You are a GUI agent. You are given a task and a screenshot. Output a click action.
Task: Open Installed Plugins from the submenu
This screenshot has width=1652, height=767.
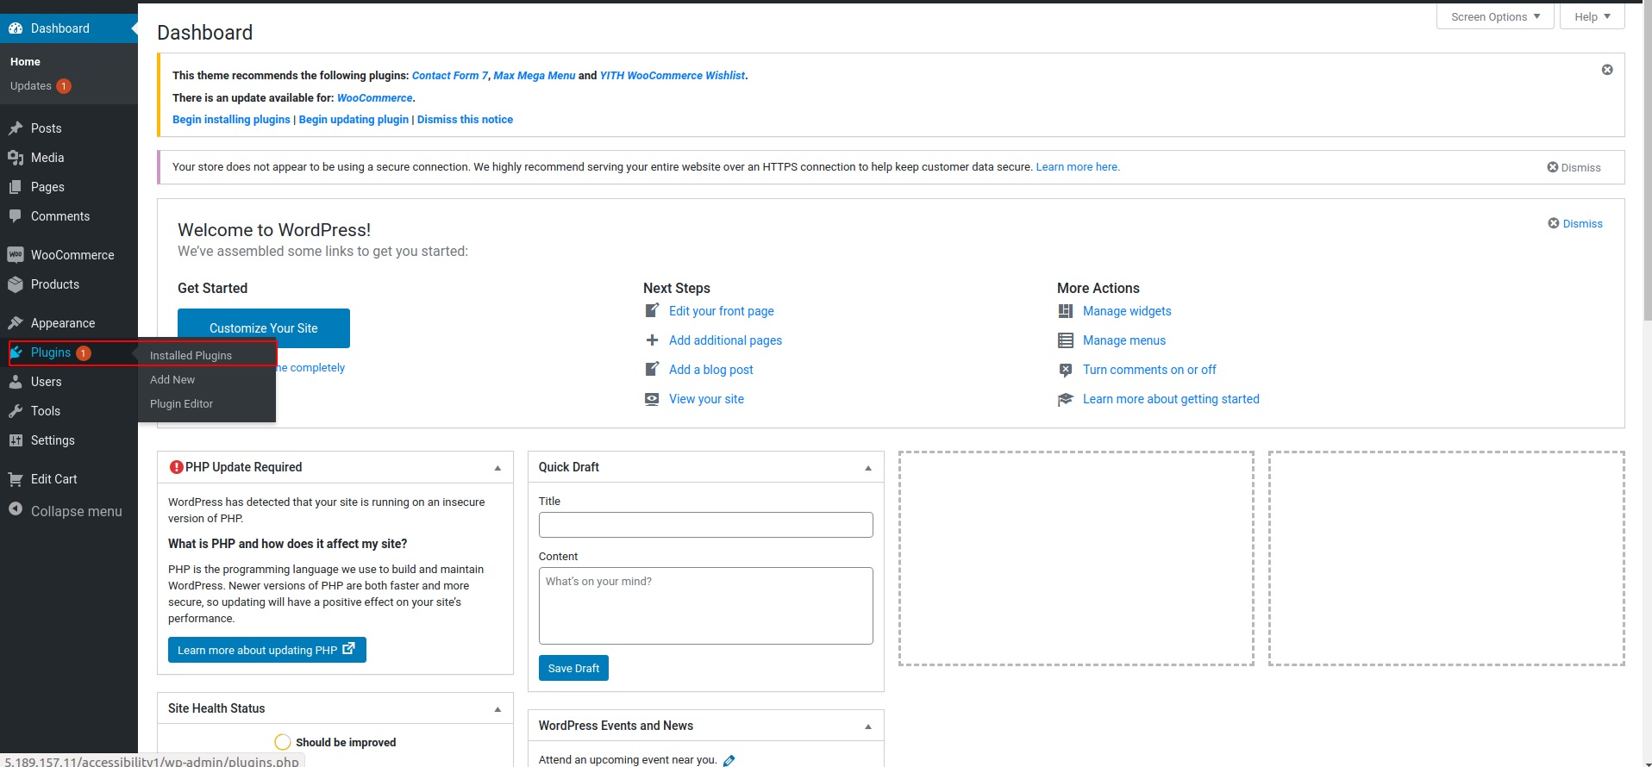191,355
